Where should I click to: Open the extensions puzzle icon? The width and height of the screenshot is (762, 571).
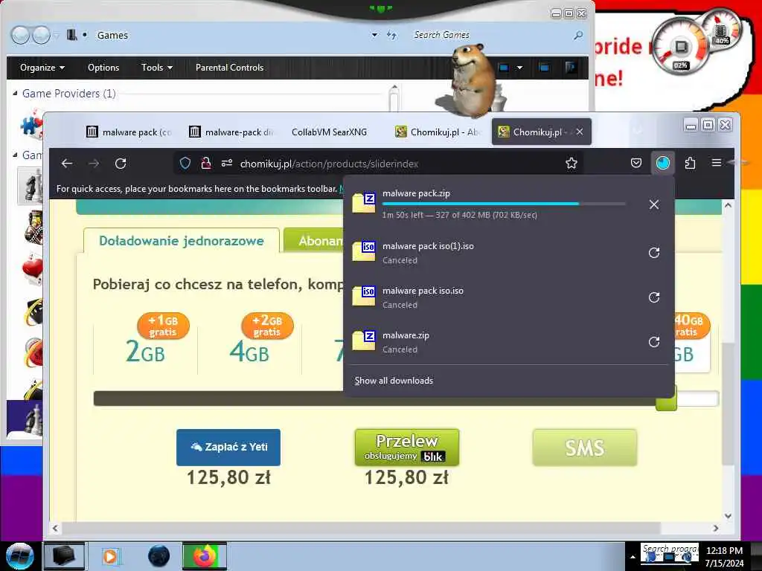tap(690, 163)
